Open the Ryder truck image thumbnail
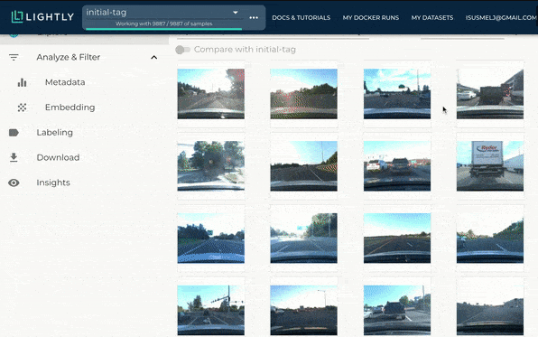Image resolution: width=538 pixels, height=337 pixels. pos(490,166)
